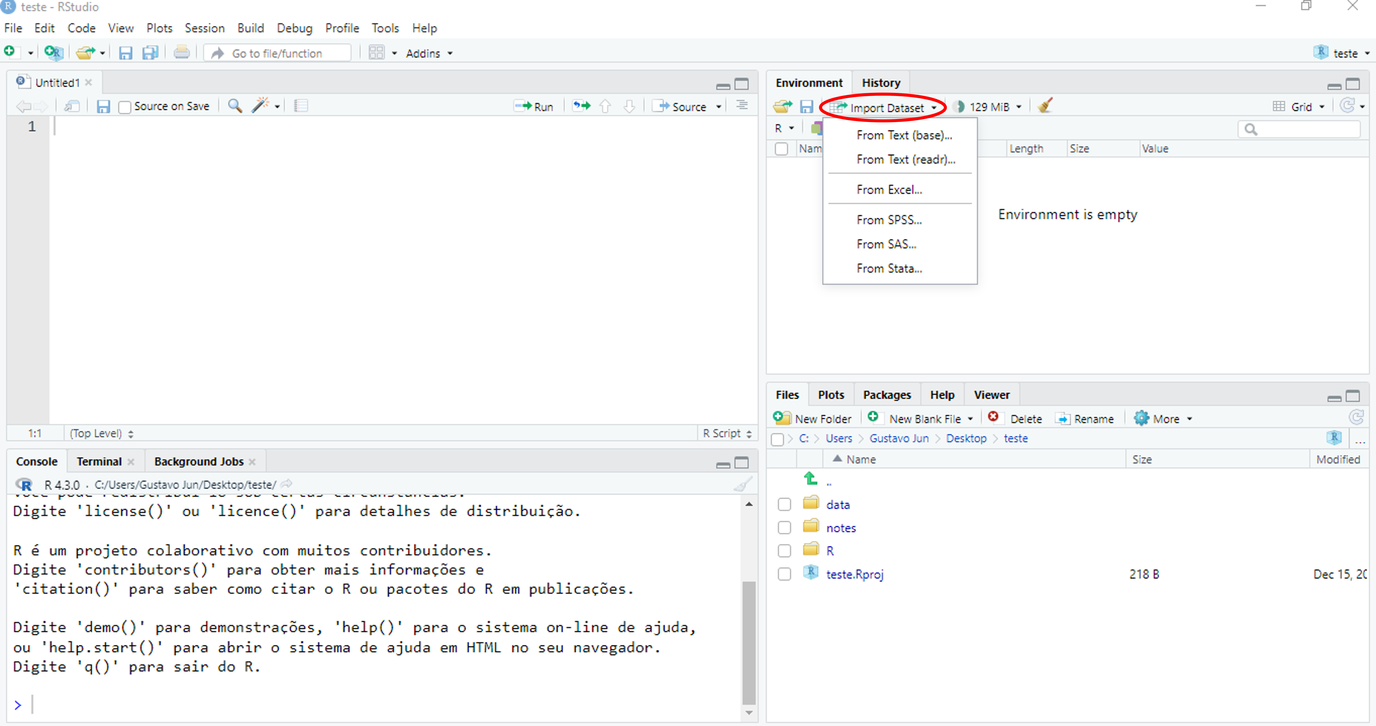Check the teste.Rproj file checkbox

pyautogui.click(x=784, y=574)
